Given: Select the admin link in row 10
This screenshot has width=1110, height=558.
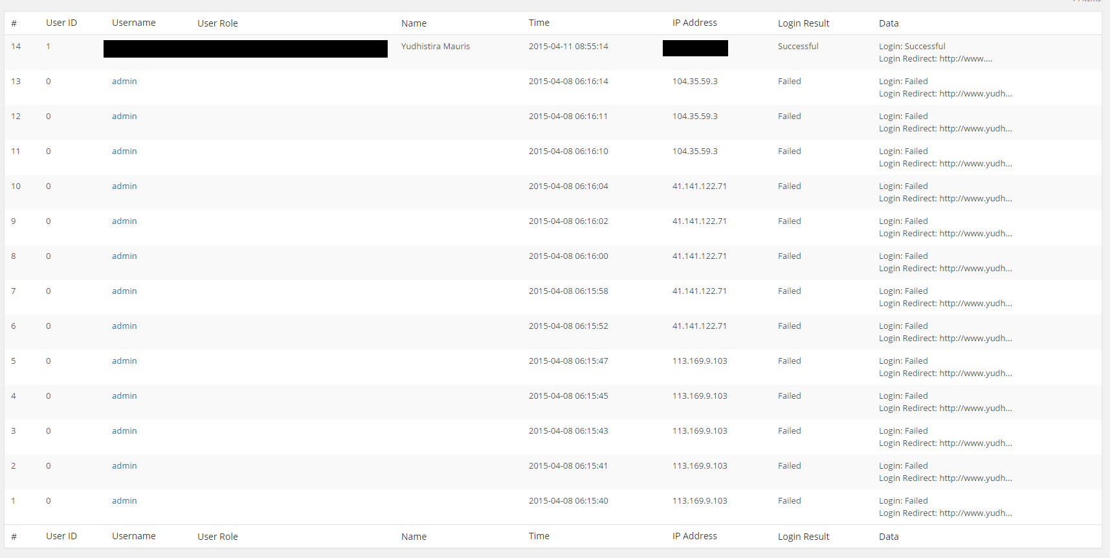Looking at the screenshot, I should coord(124,186).
